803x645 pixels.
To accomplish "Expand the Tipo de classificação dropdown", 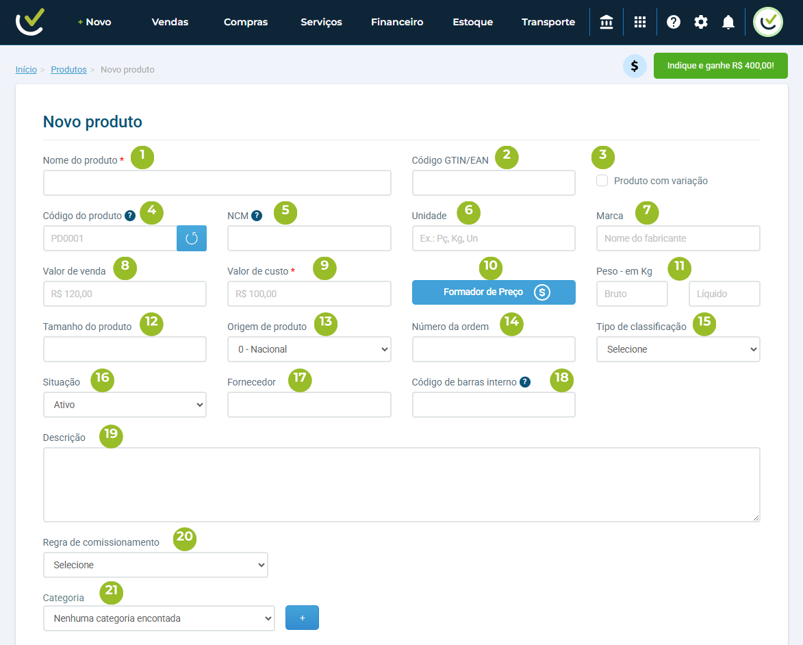I will (678, 349).
